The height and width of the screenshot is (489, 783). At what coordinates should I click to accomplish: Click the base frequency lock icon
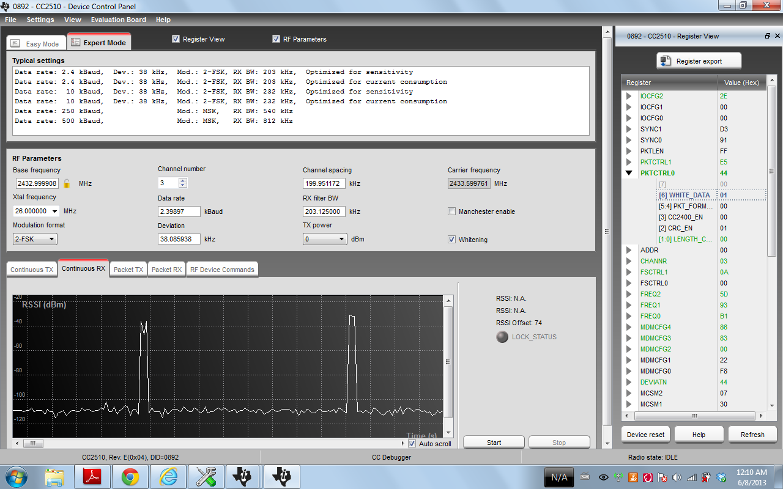[x=67, y=183]
